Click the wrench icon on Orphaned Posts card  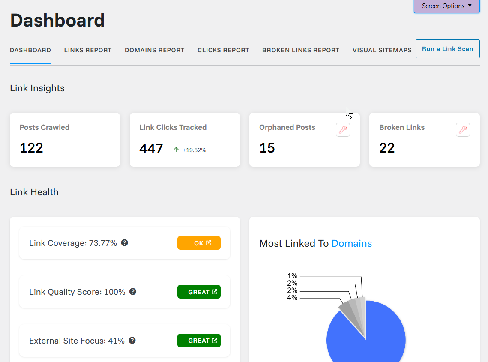[343, 129]
